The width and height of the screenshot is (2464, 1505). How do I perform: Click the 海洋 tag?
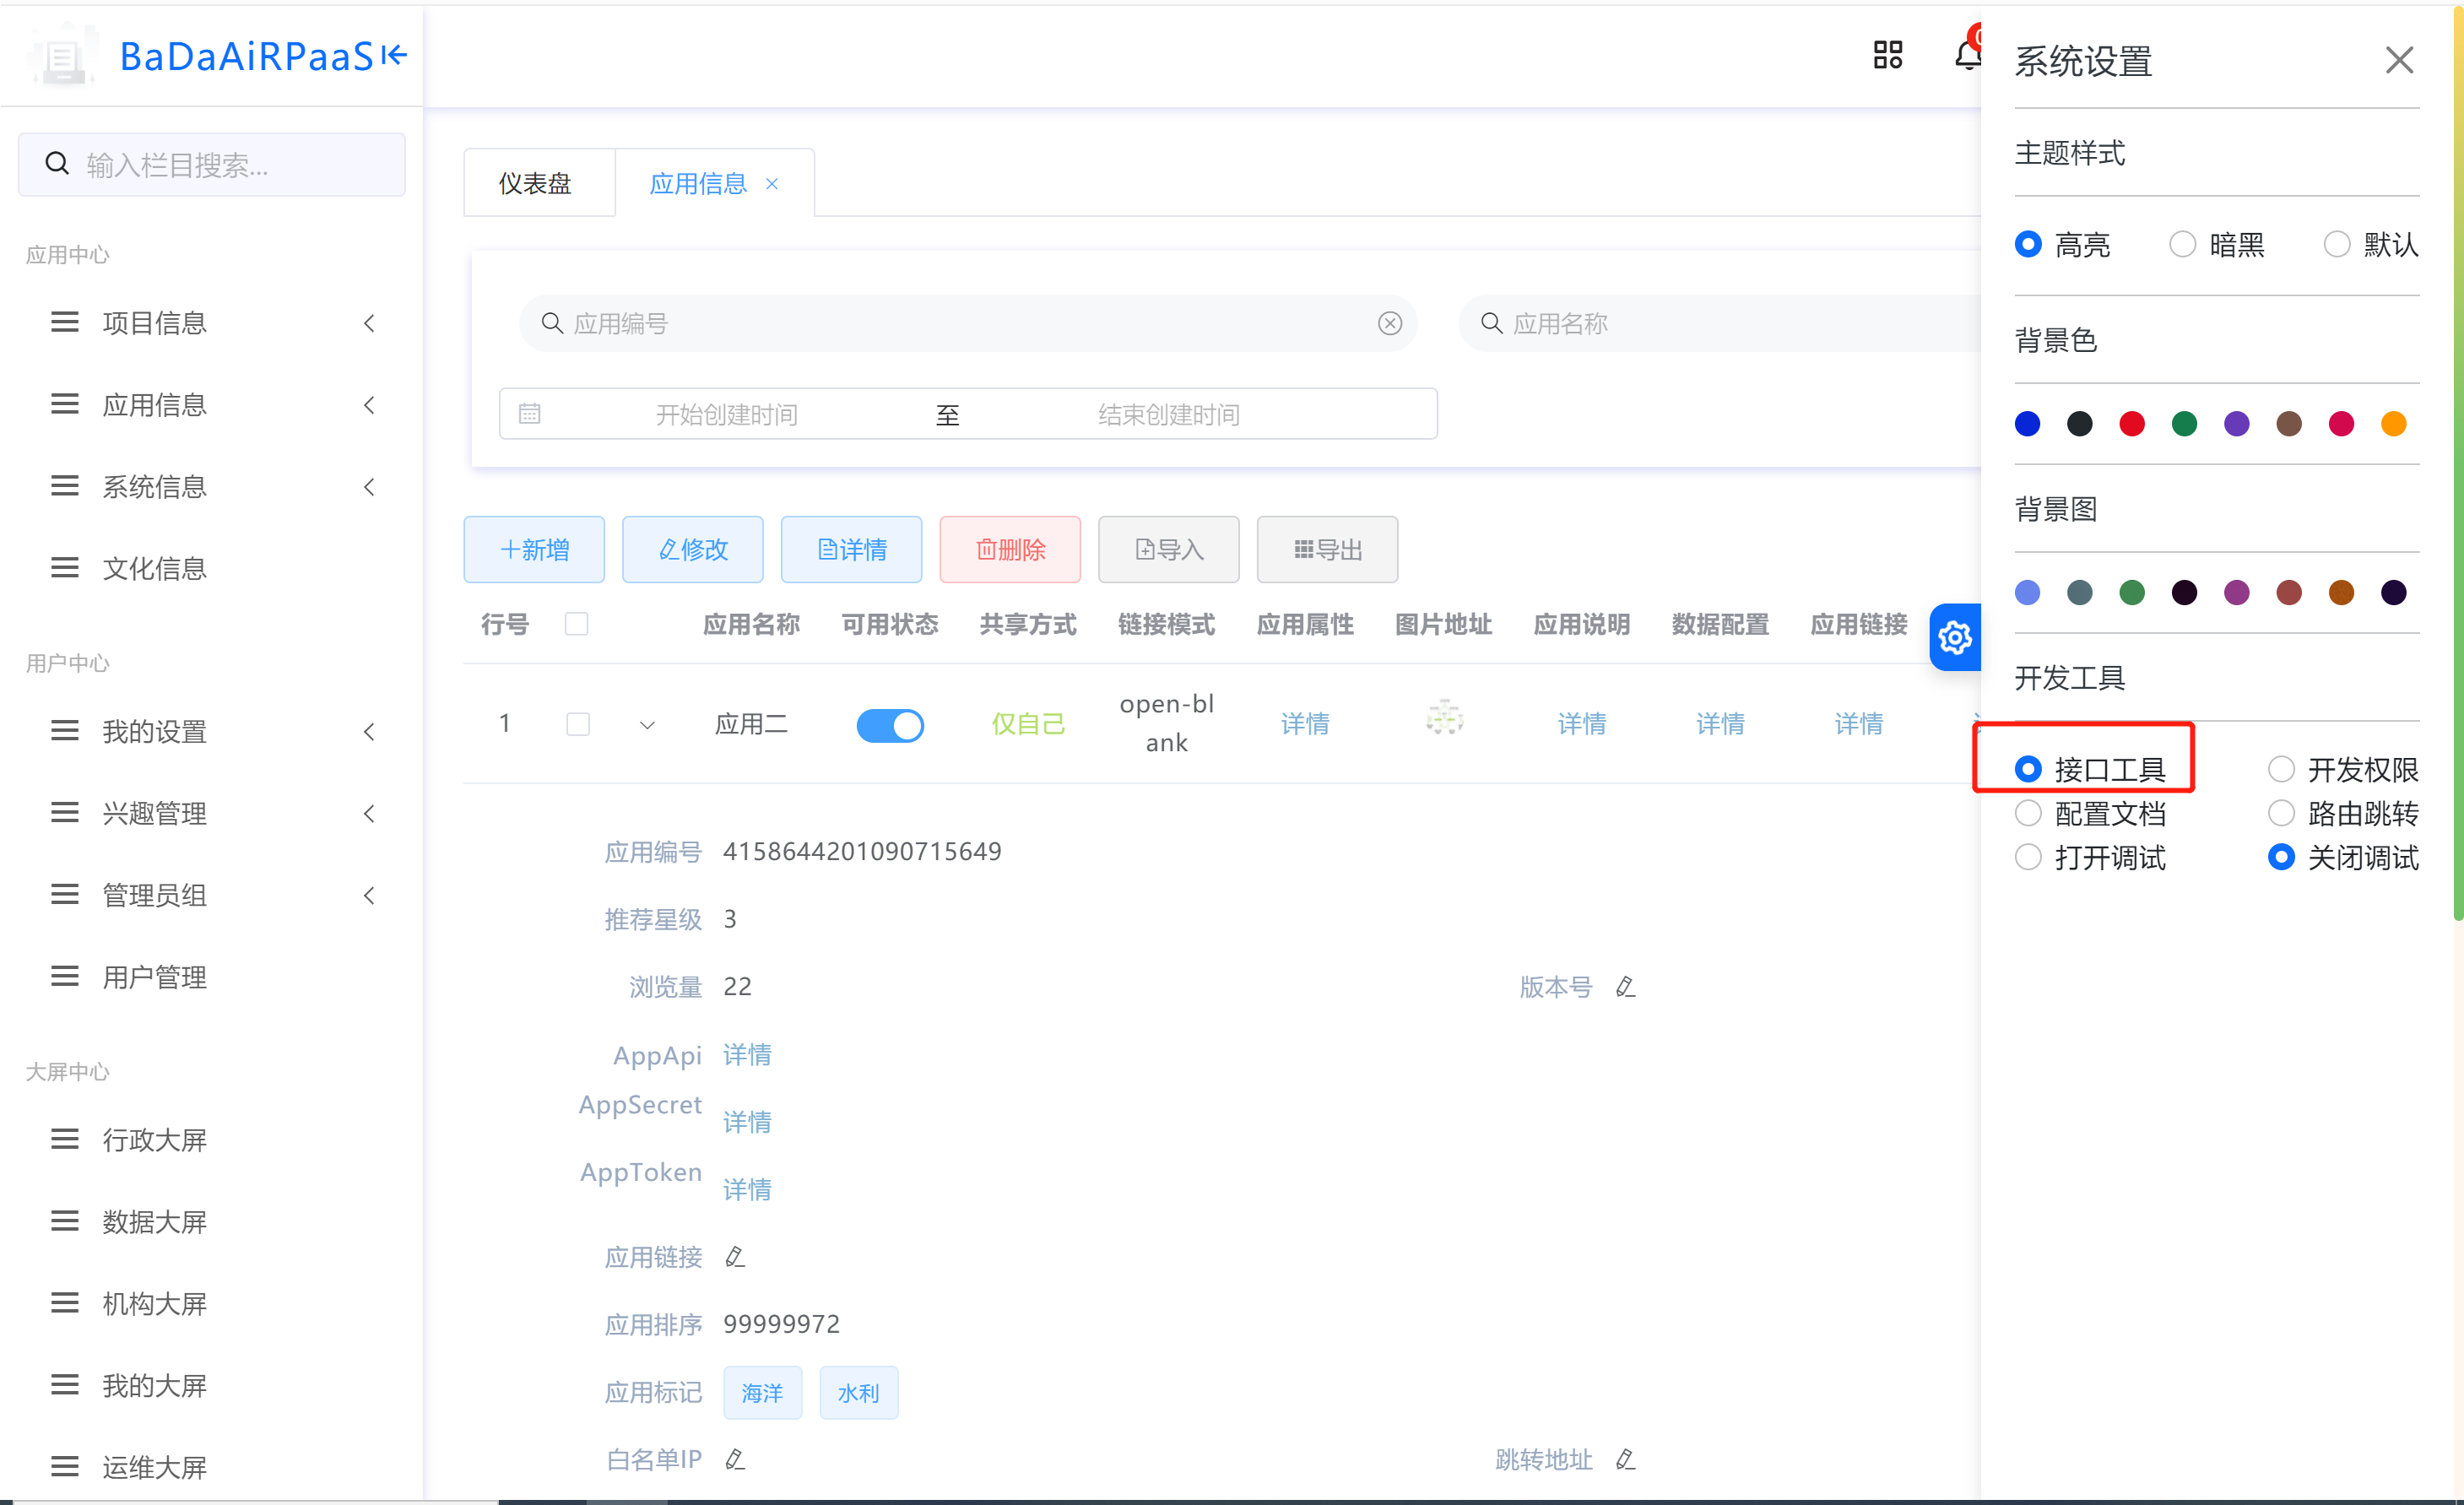pos(762,1393)
